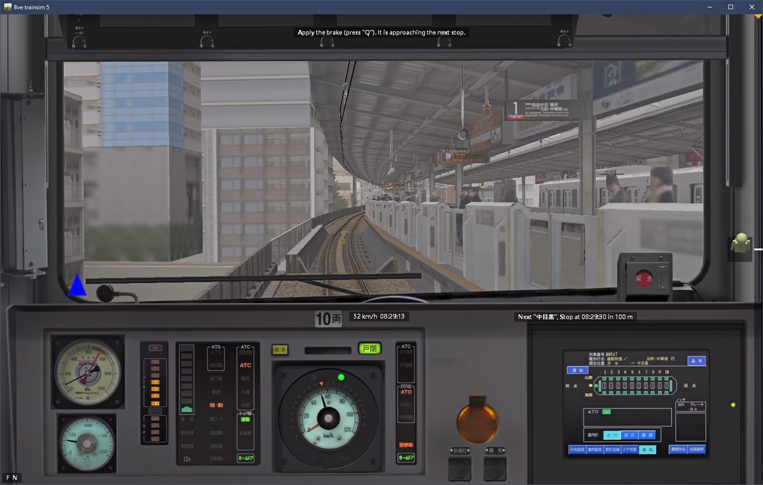Image resolution: width=763 pixels, height=485 pixels.
Task: Click the green signal dot on the speedometer
Action: click(341, 378)
